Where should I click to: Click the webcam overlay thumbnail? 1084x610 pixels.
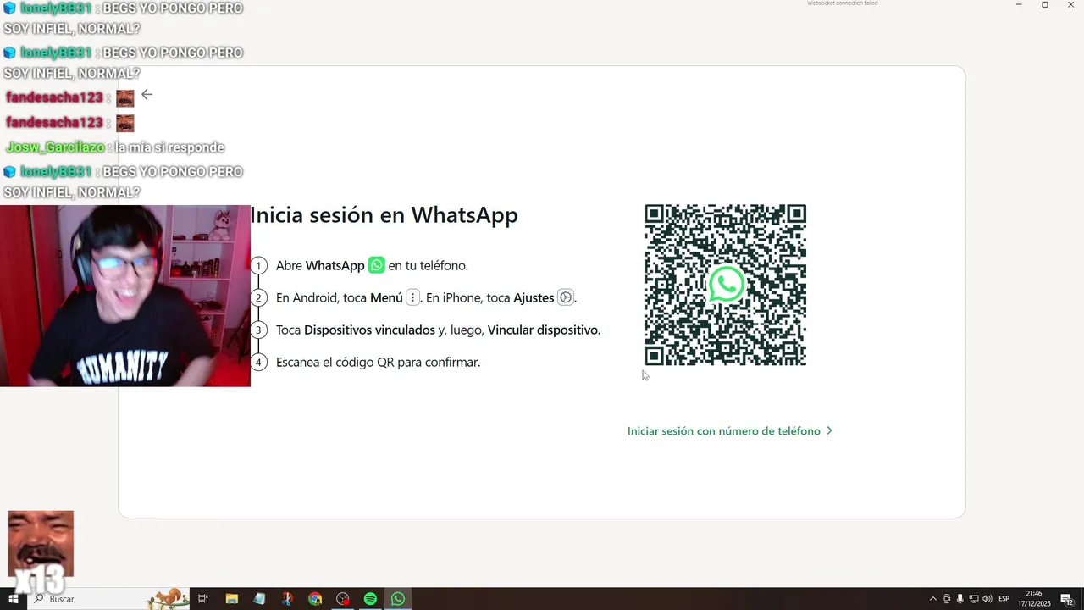click(125, 296)
